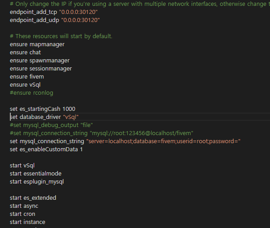Click on the start async line
The image size is (270, 228).
click(x=24, y=206)
